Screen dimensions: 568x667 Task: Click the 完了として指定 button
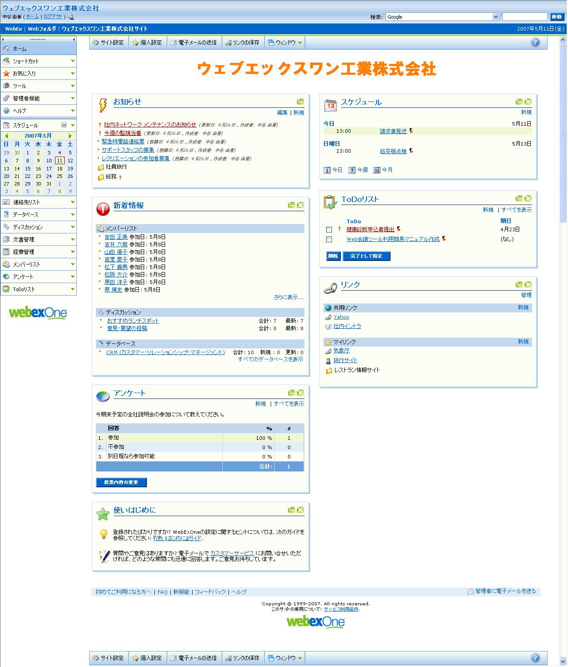click(x=367, y=256)
